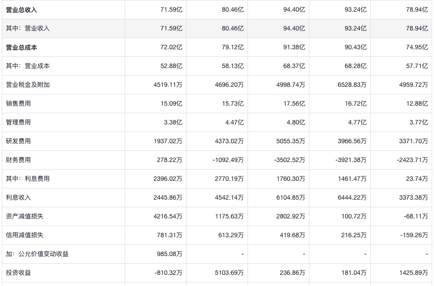Click the 营业总收入 row label

tap(22, 10)
